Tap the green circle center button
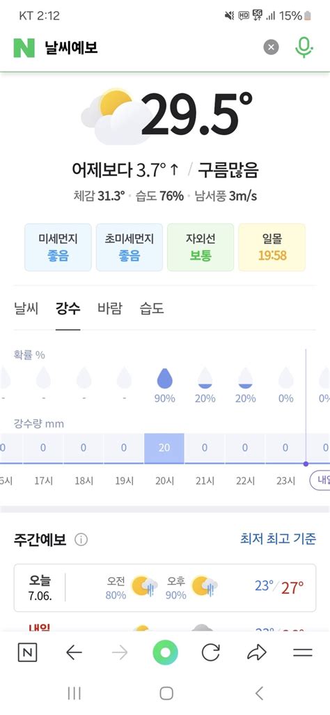The image size is (330, 715). point(166,653)
